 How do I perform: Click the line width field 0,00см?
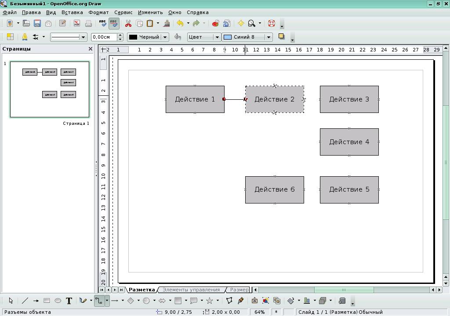[x=104, y=37]
